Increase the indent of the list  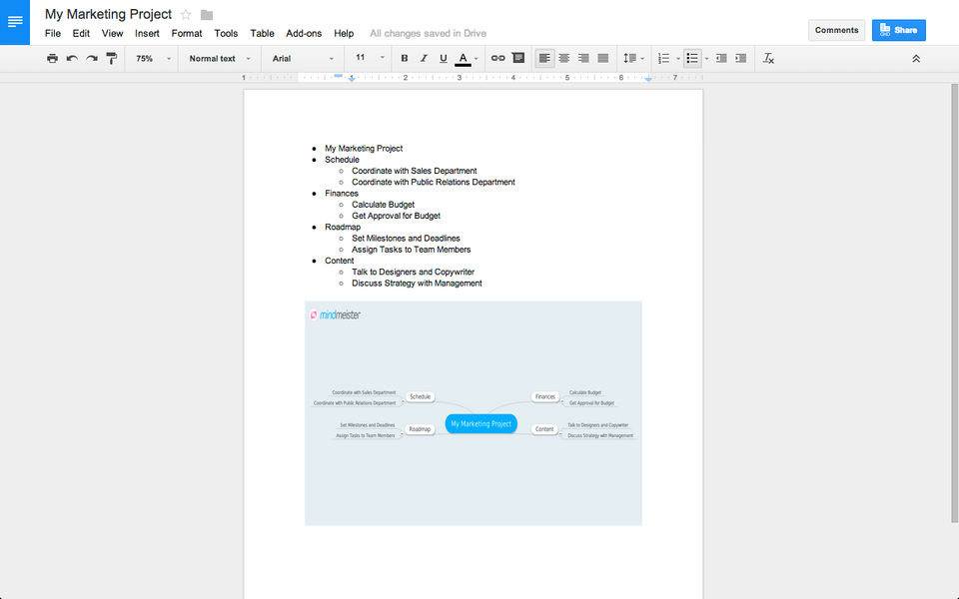(740, 59)
